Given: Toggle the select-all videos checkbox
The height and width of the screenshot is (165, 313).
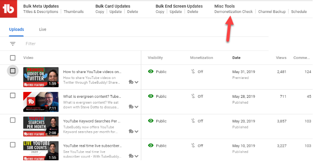Looking at the screenshot, I should click(x=13, y=58).
